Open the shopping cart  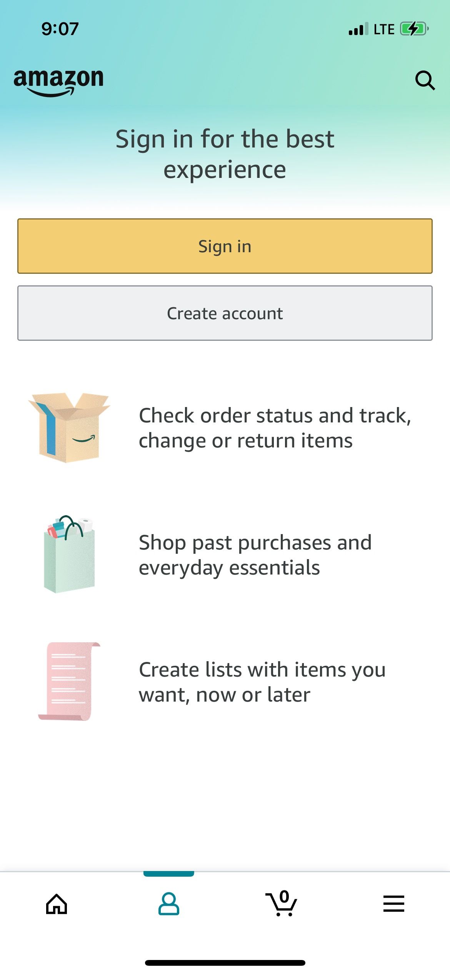tap(282, 903)
